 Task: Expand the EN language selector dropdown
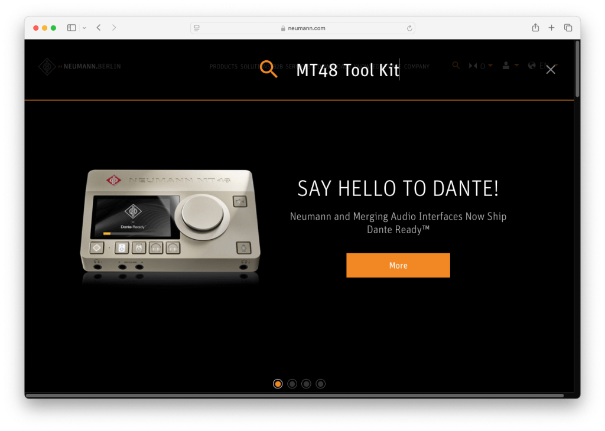coord(544,66)
